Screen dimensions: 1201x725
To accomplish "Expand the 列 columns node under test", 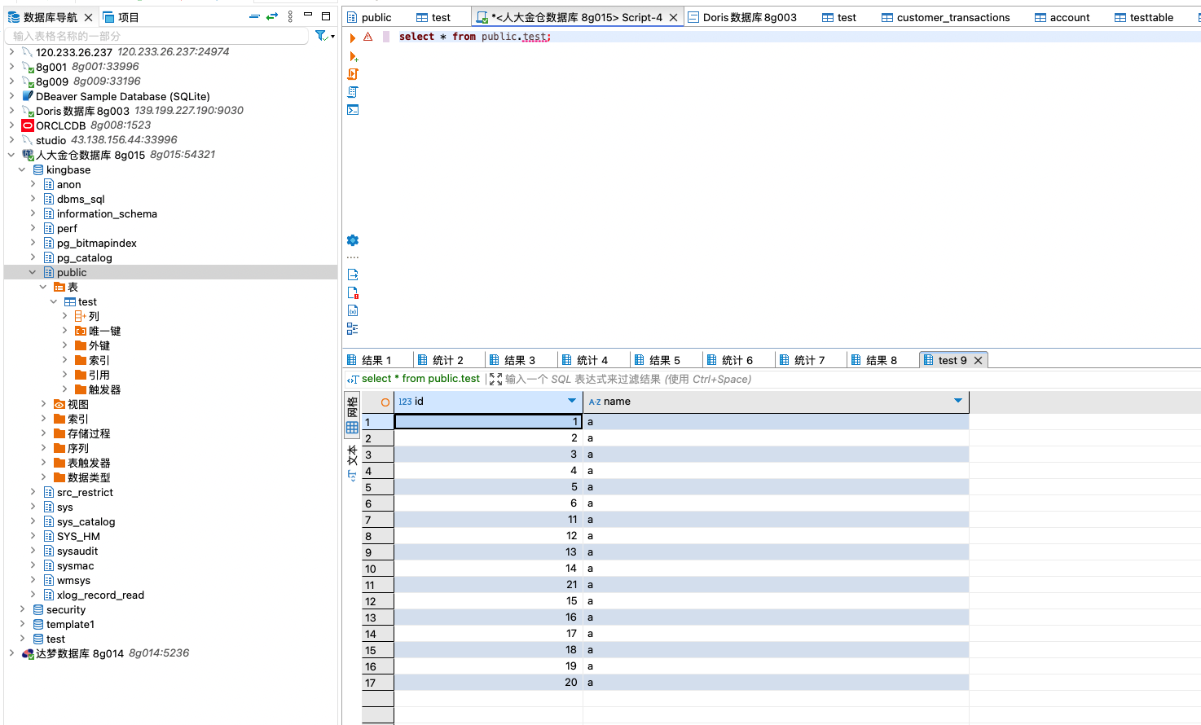I will point(64,316).
